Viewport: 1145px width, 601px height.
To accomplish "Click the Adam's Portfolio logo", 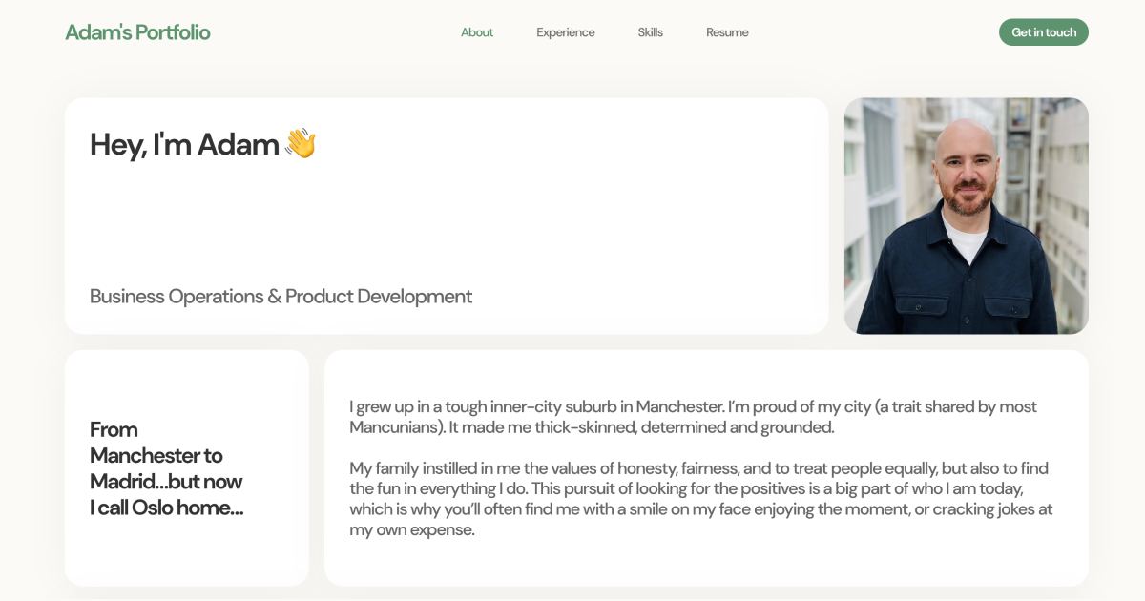I will (x=137, y=31).
